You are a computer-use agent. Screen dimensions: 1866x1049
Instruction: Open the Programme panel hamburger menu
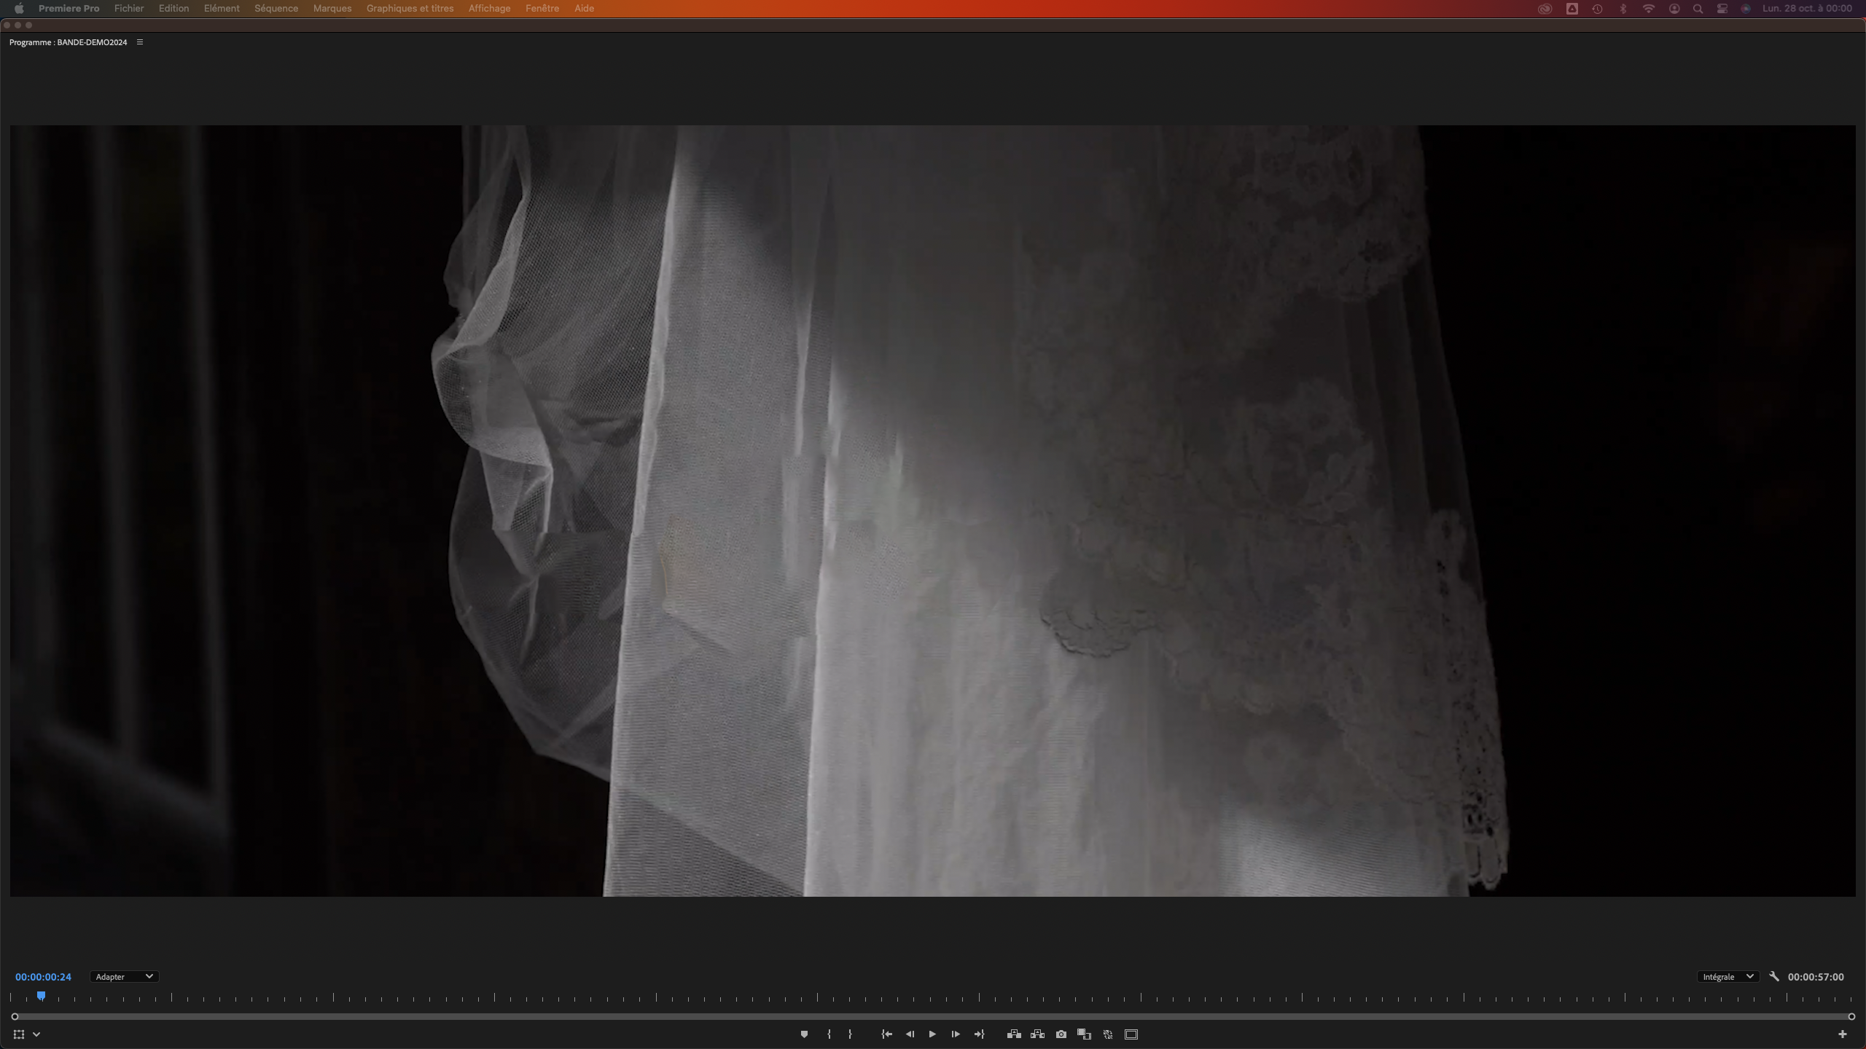[x=140, y=42]
